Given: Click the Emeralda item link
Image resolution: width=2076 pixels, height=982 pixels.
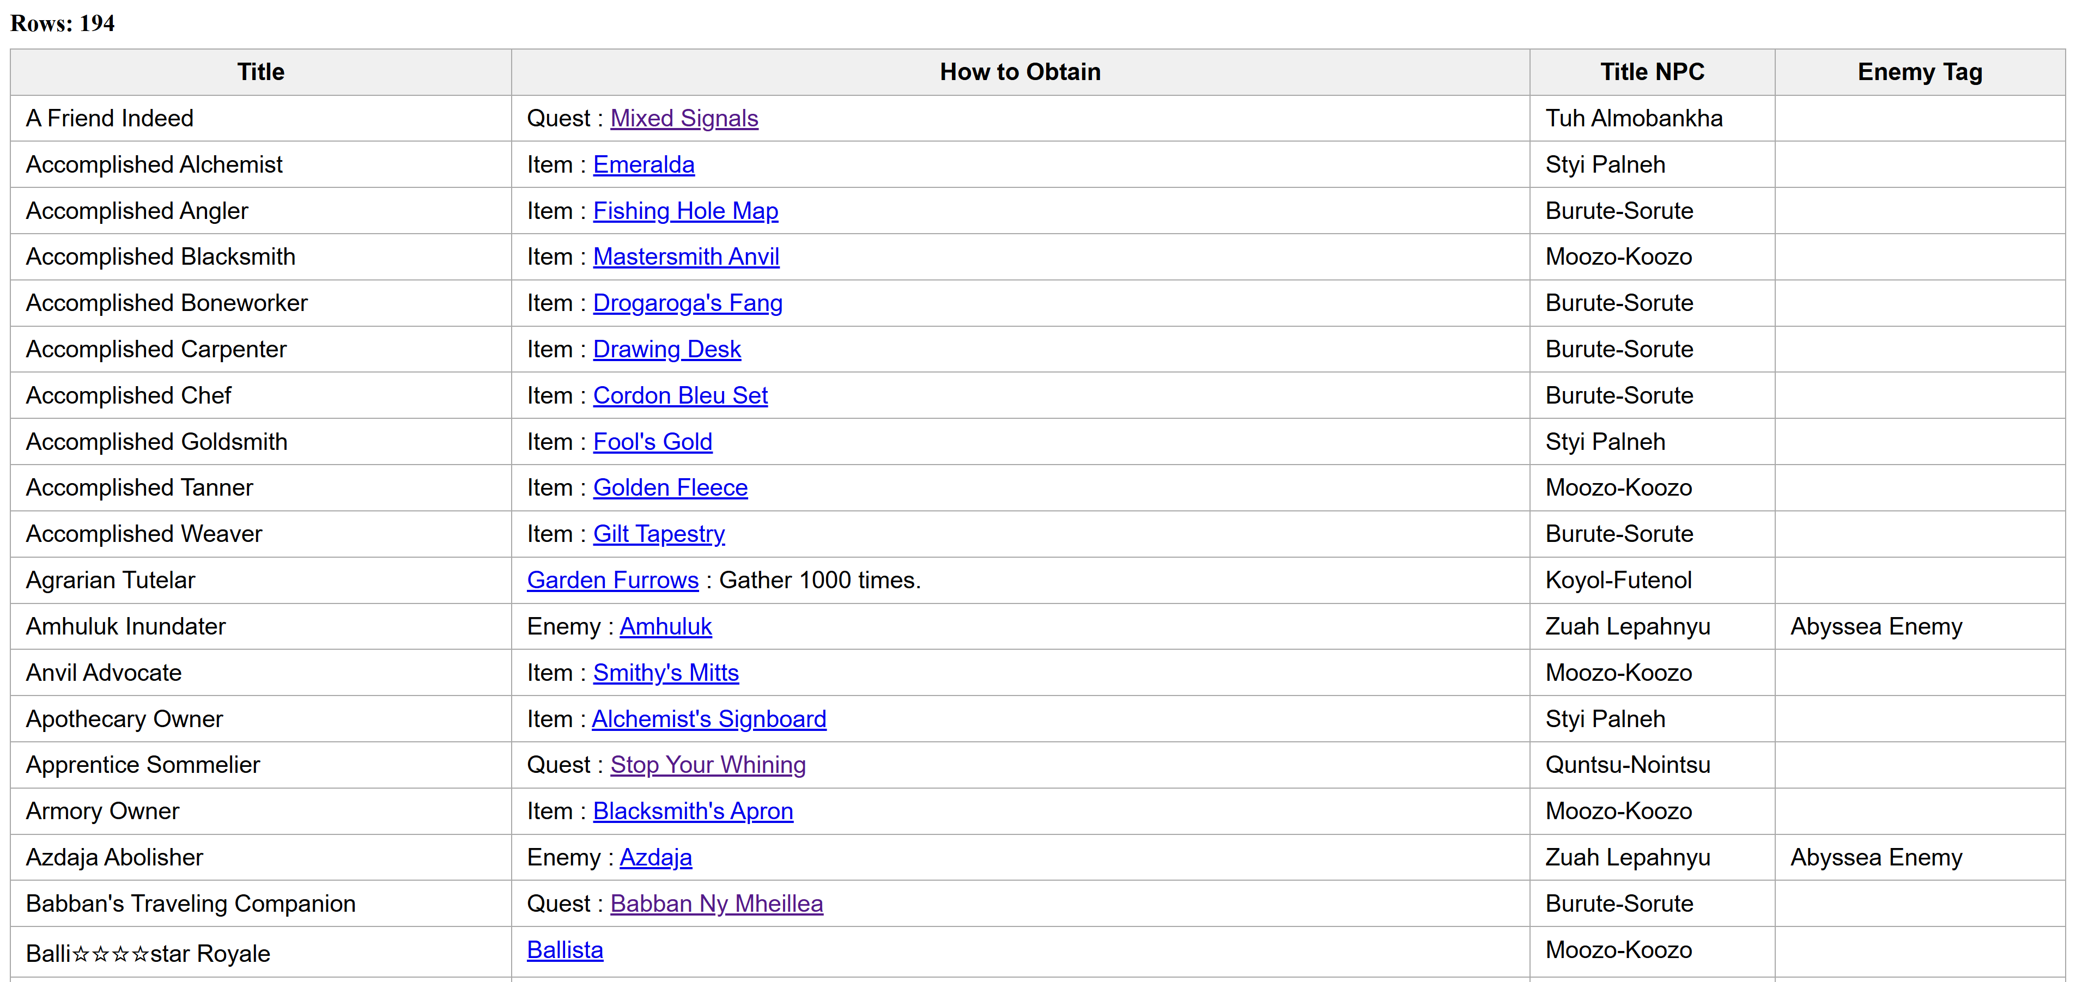Looking at the screenshot, I should (643, 164).
